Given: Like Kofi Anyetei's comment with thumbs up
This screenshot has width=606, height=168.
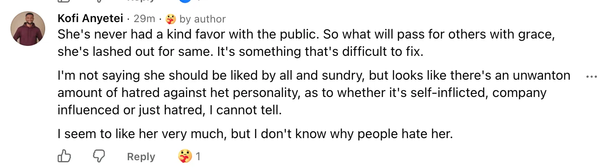Looking at the screenshot, I should tap(64, 156).
